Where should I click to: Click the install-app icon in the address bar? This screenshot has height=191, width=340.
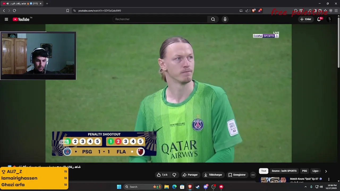(x=241, y=11)
